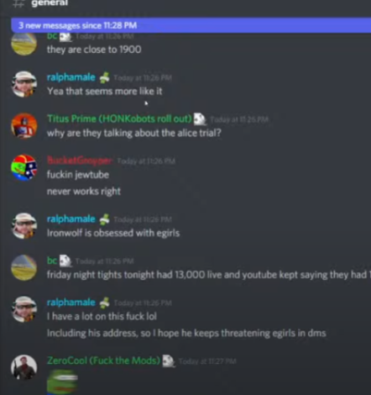Click bc's badge icon above 'friday night tights'

[65, 261]
